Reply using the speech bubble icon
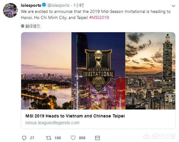The image size is (179, 142). [x=24, y=138]
